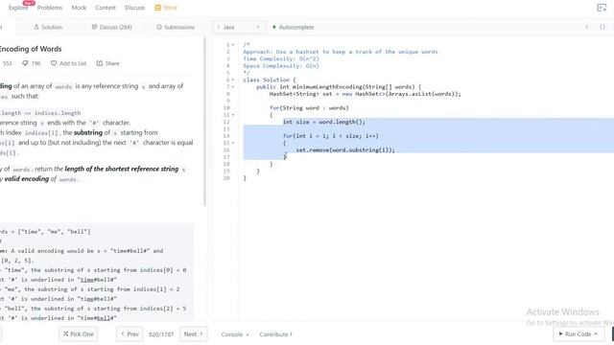614x345 pixels.
Task: Click the 'Space Complexity: O(n)' comment
Action: pyautogui.click(x=281, y=66)
